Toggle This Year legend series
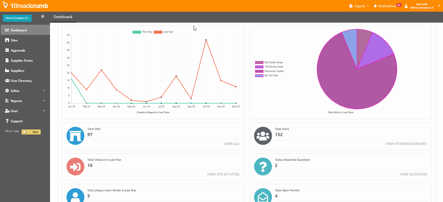 coord(137,32)
